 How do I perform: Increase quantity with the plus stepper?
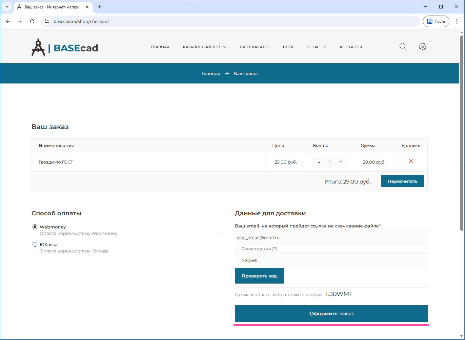point(341,162)
